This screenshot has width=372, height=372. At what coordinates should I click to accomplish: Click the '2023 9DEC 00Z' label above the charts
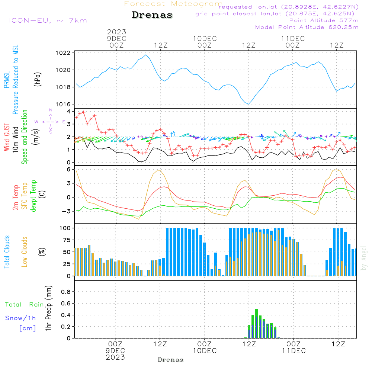click(x=116, y=38)
